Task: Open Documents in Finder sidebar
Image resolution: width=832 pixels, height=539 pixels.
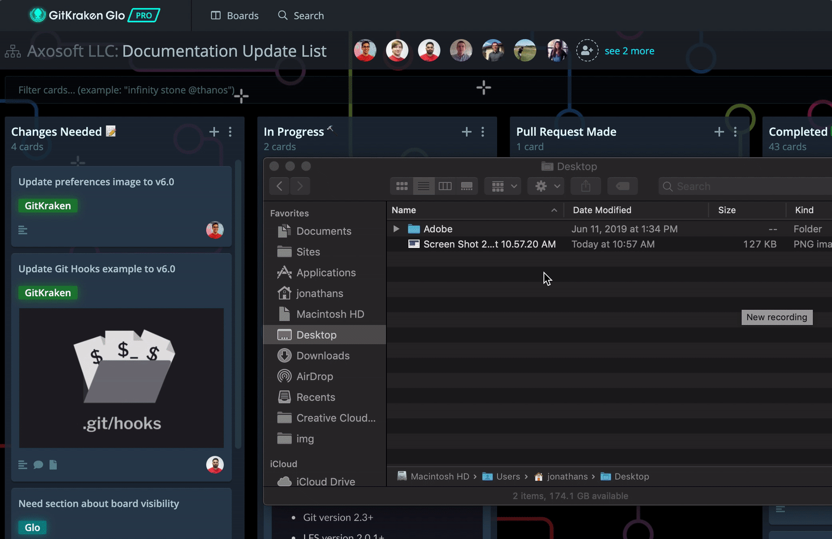Action: coord(324,231)
